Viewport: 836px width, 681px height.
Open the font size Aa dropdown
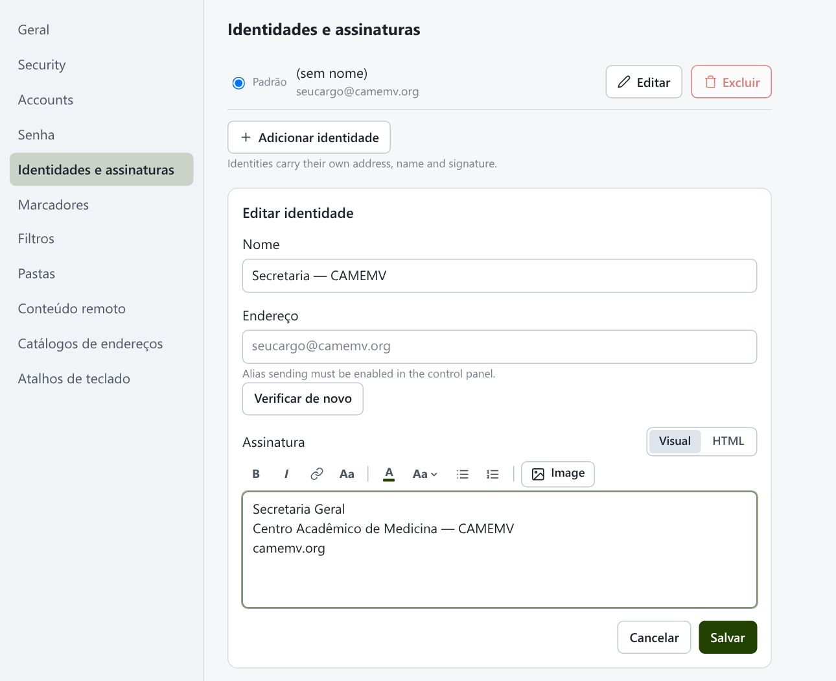pyautogui.click(x=424, y=474)
